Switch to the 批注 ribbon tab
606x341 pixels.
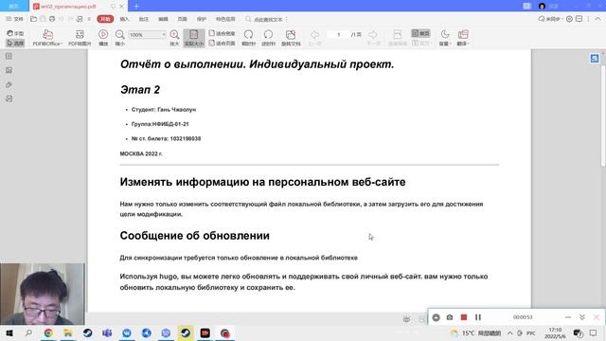pyautogui.click(x=144, y=19)
